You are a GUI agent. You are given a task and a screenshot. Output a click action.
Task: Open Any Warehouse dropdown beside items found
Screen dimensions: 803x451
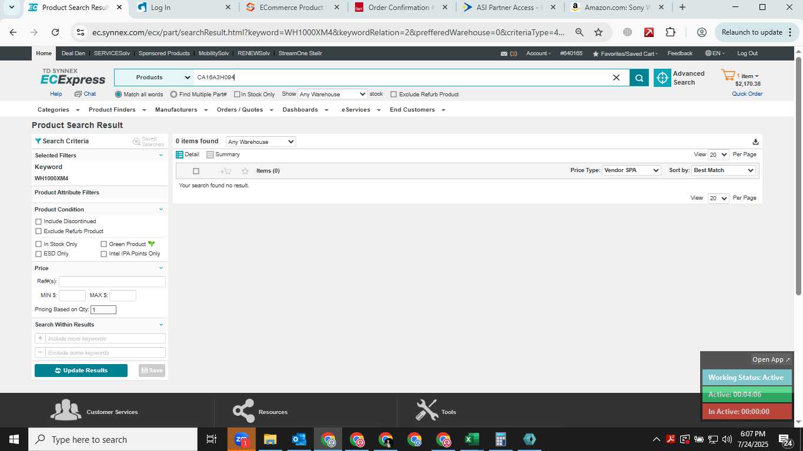(261, 142)
